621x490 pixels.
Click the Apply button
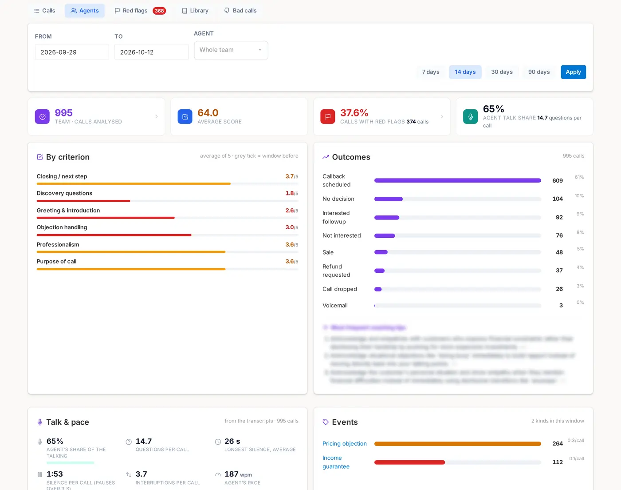(573, 72)
